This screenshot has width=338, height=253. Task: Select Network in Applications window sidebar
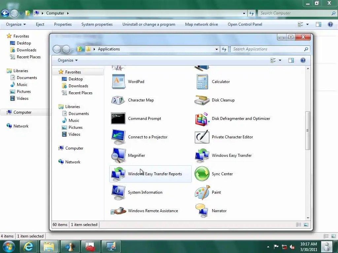point(73,162)
